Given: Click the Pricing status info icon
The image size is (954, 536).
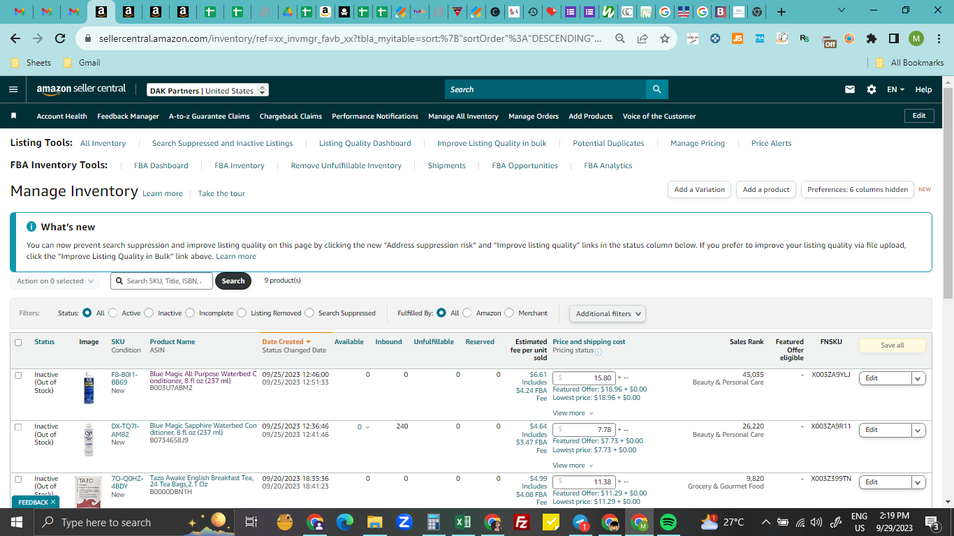Looking at the screenshot, I should (598, 351).
